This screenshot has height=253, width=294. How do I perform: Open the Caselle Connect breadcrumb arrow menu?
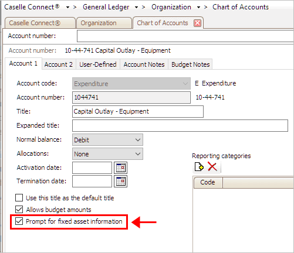click(x=67, y=8)
